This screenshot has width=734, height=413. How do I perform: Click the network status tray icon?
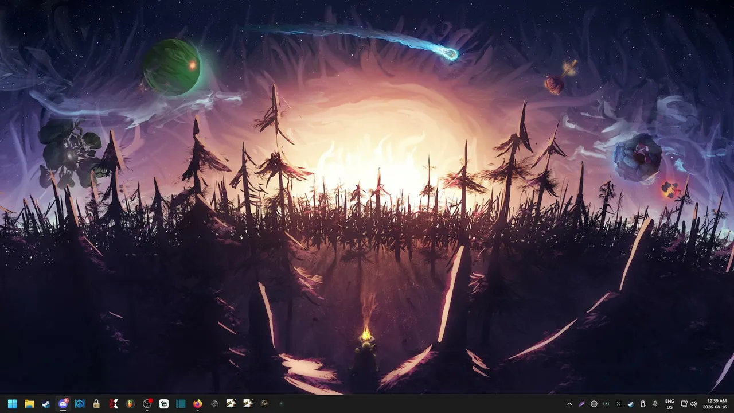coord(684,404)
